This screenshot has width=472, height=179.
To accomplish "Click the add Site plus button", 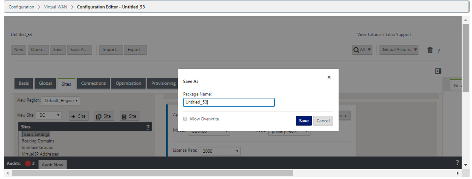I will tap(79, 116).
